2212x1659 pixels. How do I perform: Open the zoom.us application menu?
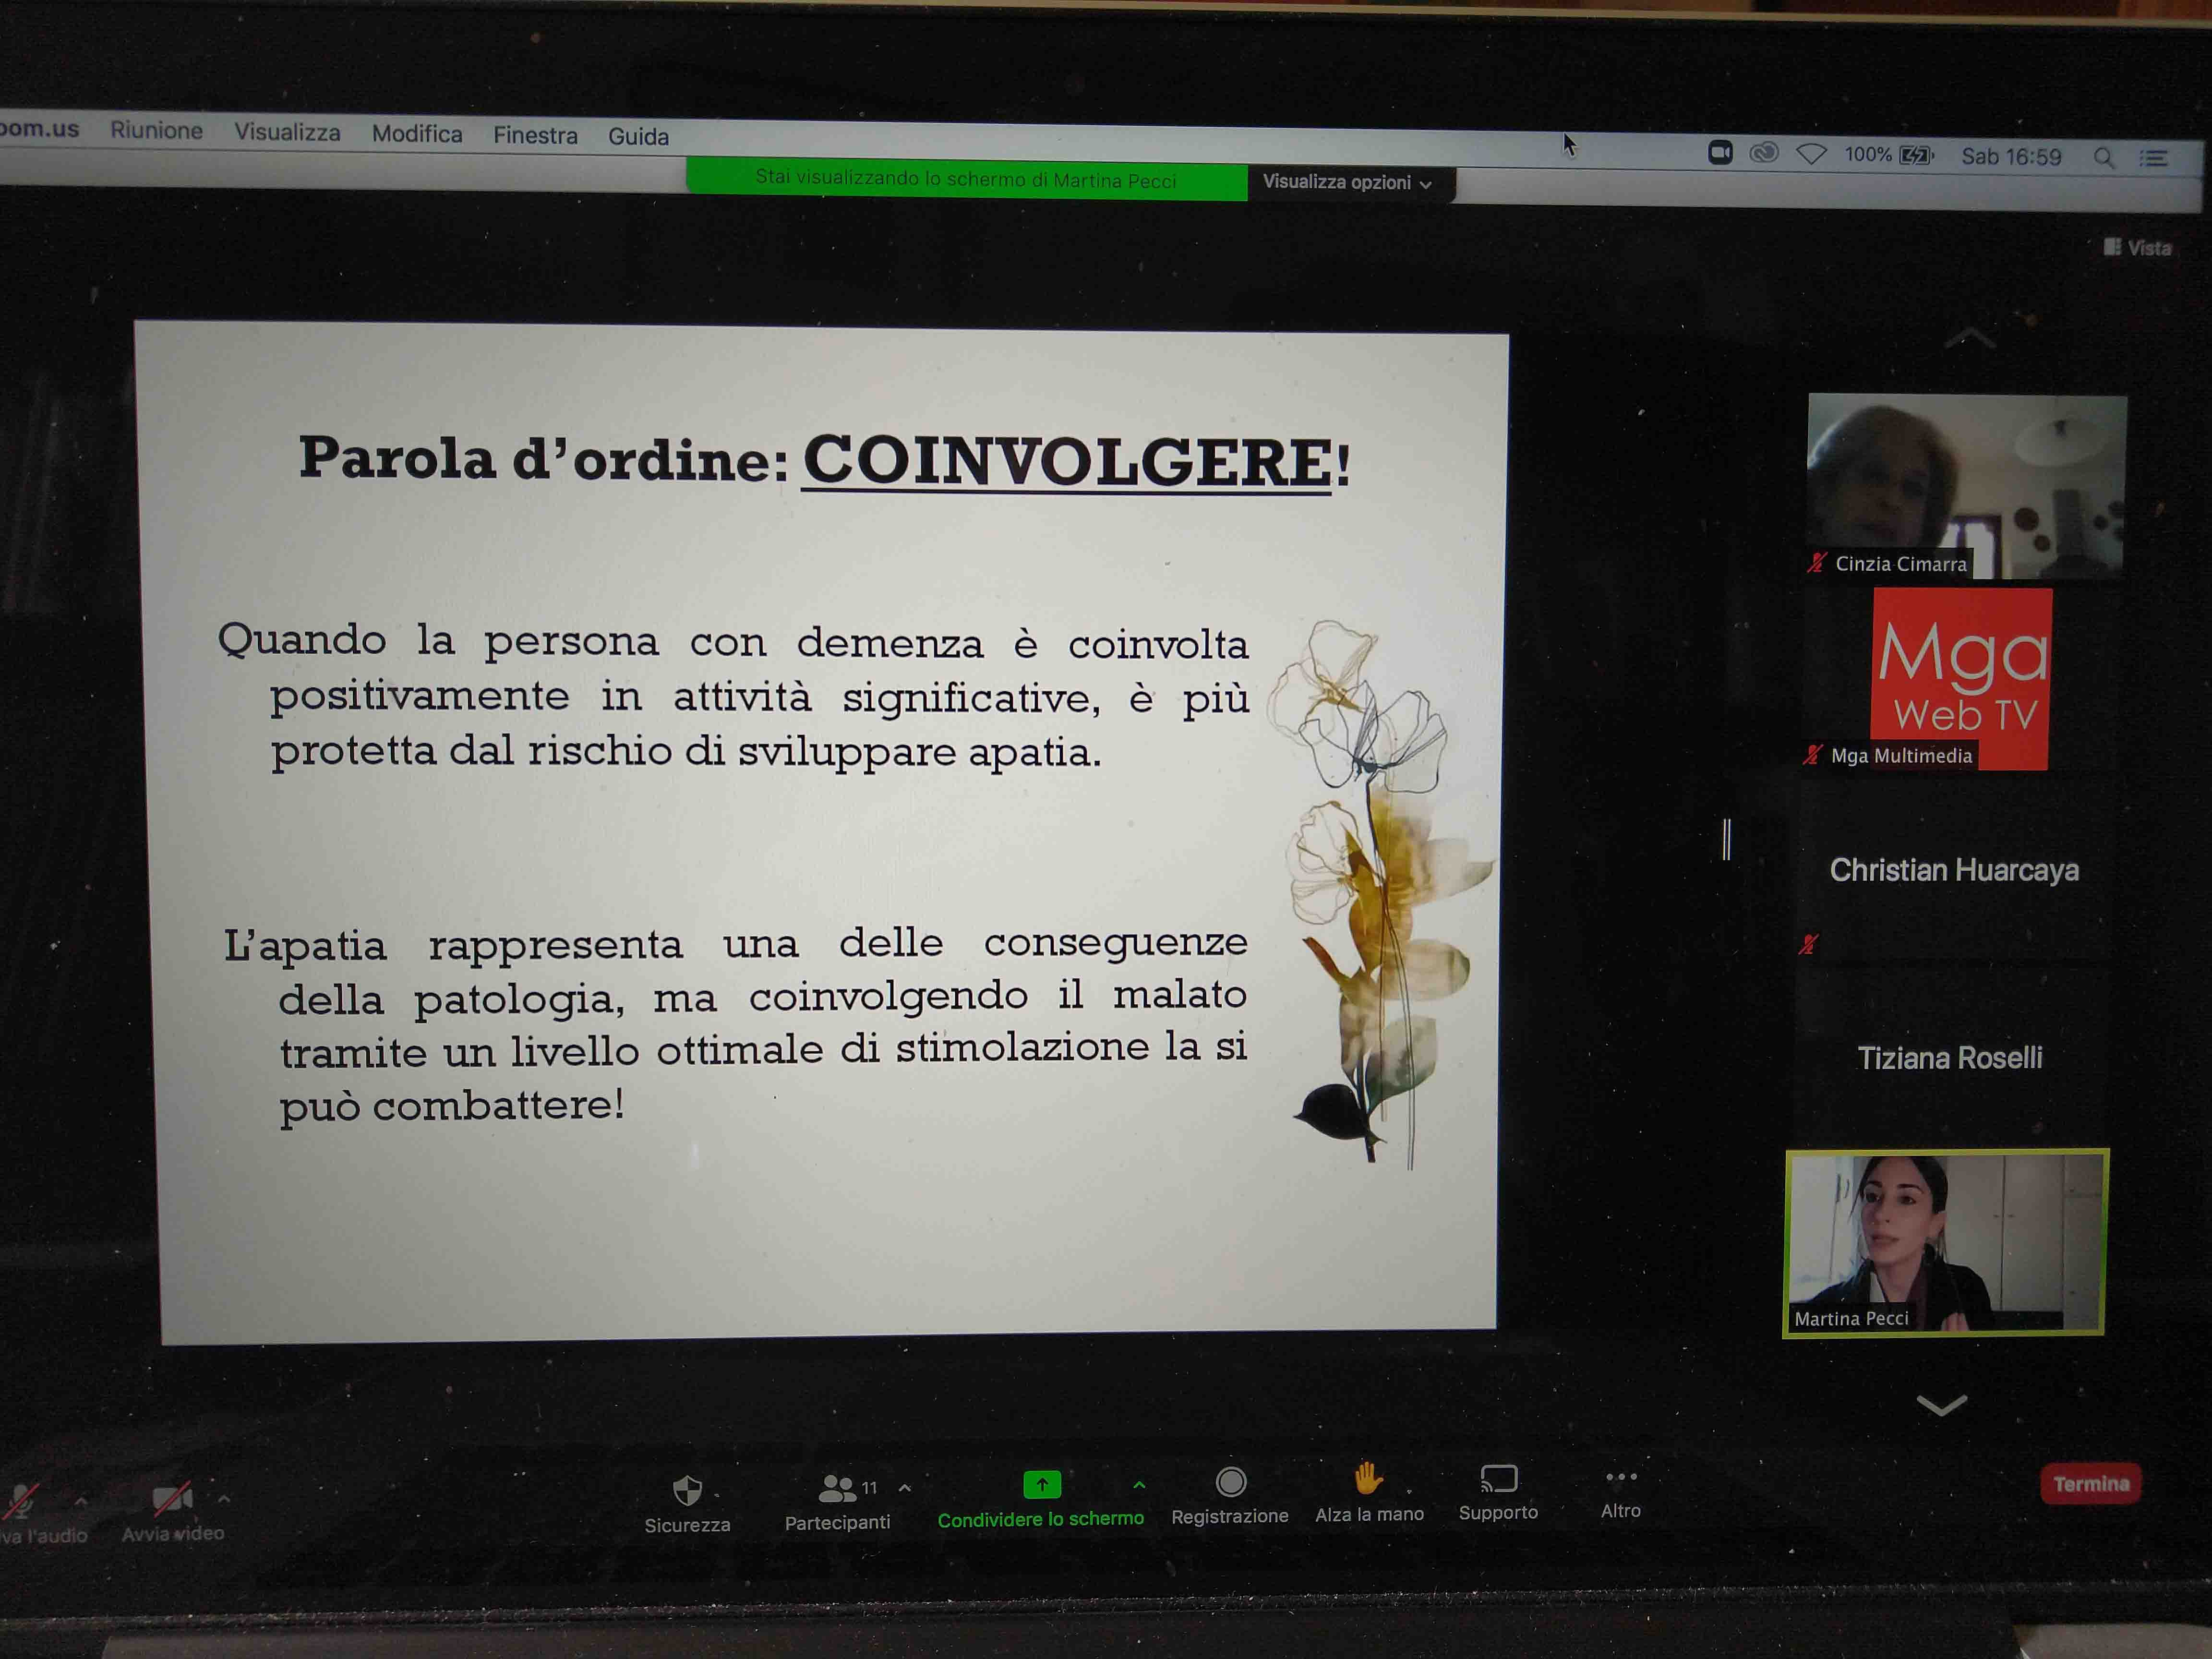(38, 128)
